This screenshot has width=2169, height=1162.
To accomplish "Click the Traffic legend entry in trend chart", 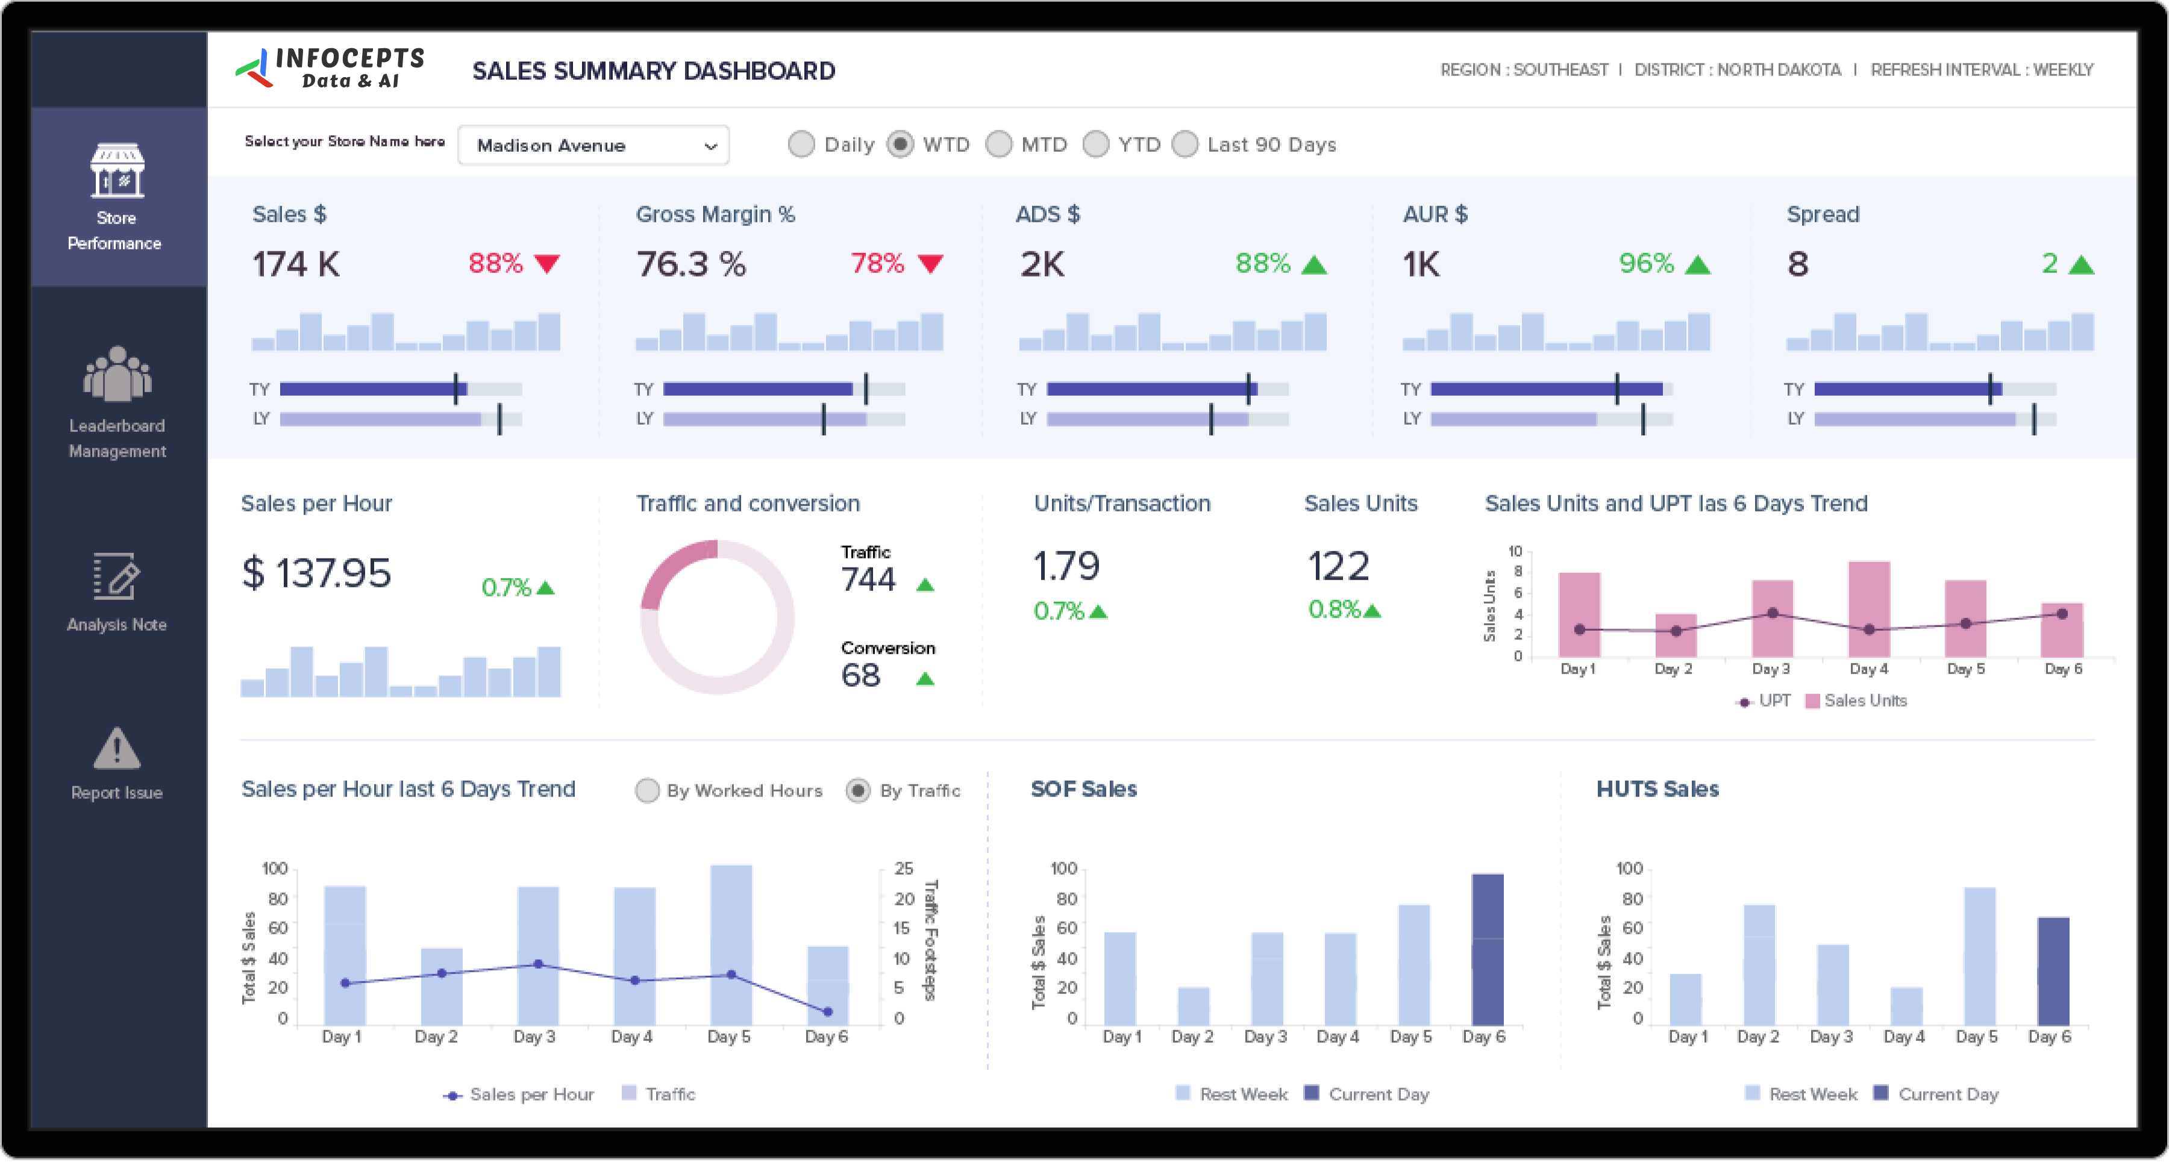I will 659,1095.
